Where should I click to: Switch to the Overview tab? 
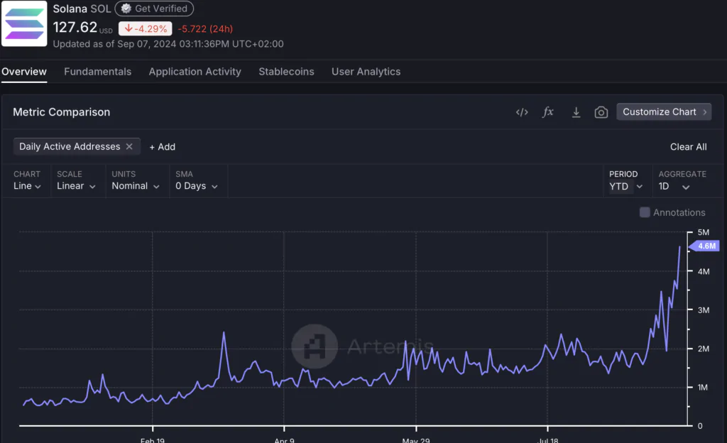pyautogui.click(x=24, y=72)
